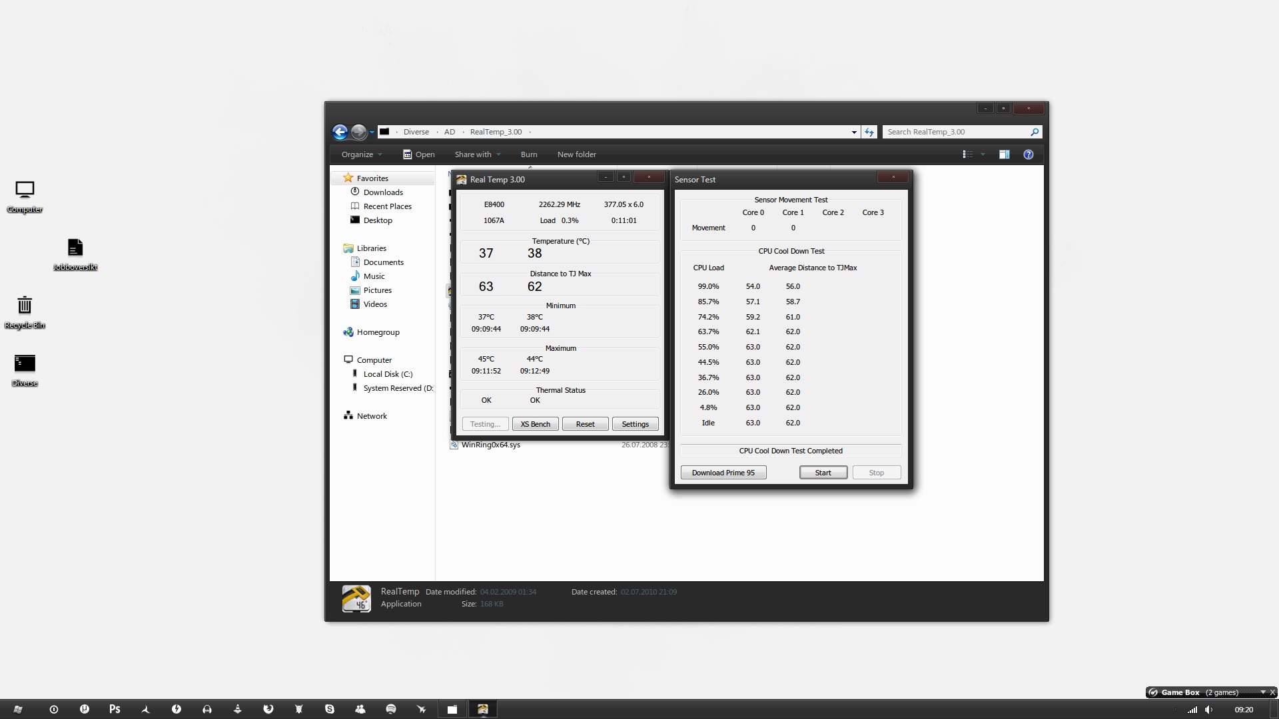Click the Explorer forward navigation arrow

click(x=358, y=132)
